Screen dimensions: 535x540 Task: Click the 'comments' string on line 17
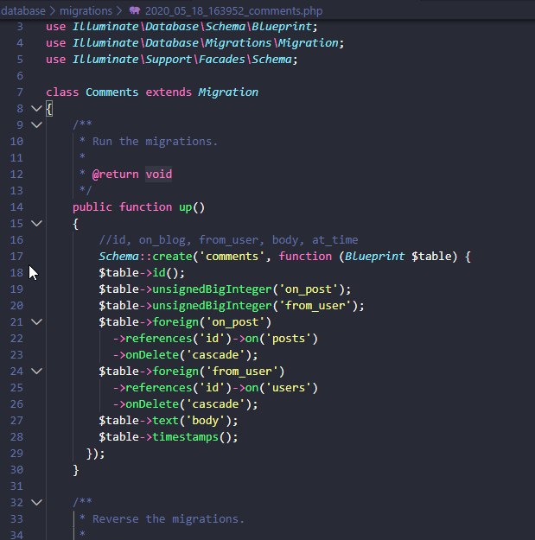pos(232,257)
